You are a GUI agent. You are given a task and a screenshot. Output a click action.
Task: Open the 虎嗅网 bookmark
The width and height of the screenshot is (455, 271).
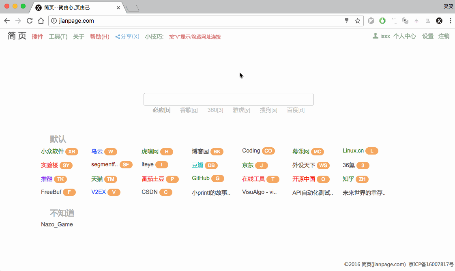(150, 151)
